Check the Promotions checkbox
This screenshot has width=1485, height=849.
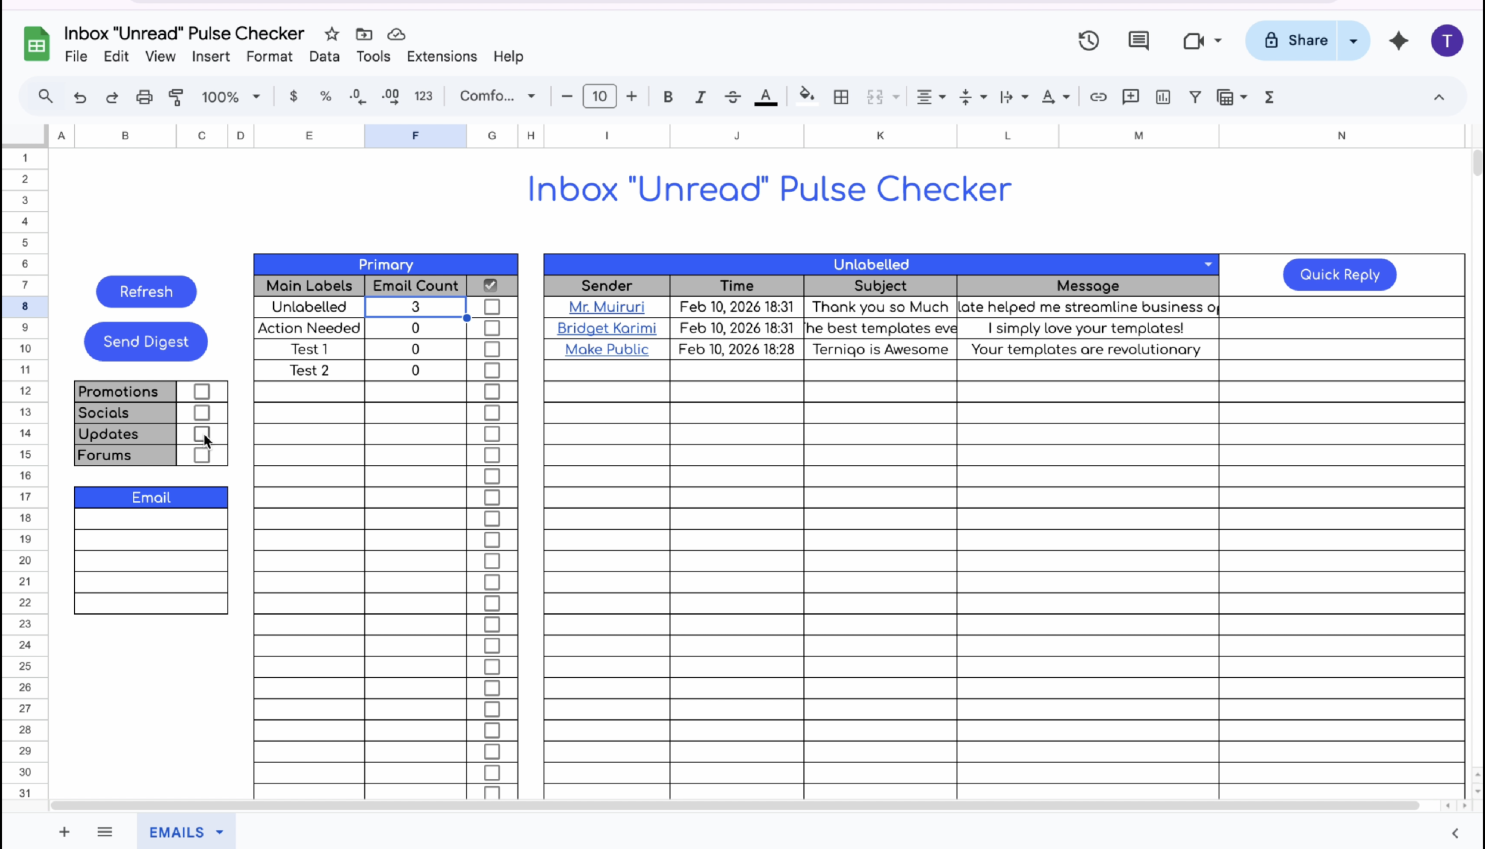click(x=202, y=391)
